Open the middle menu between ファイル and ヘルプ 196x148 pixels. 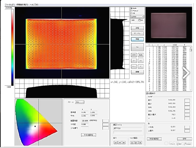click(22, 5)
